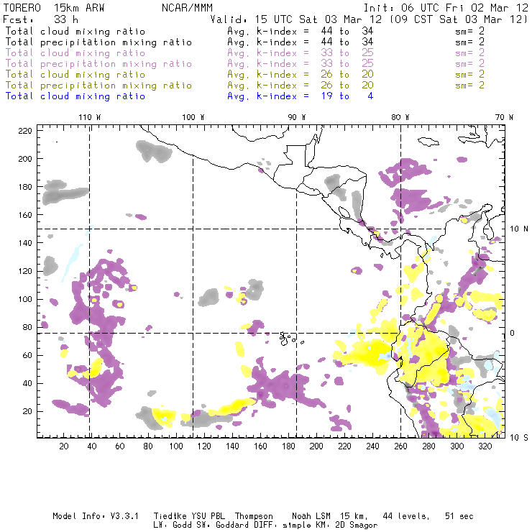Click the '10 N' latitude label

519,229
